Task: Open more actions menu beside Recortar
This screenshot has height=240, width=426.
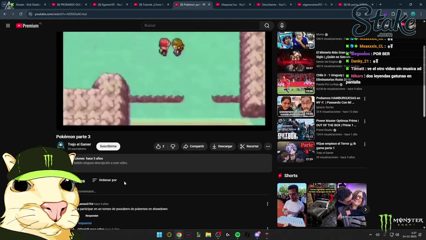Action: pyautogui.click(x=268, y=146)
